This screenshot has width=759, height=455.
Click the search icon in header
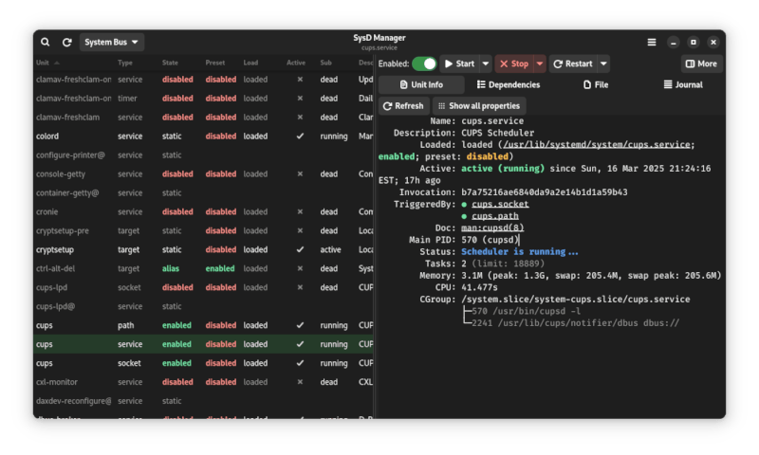click(x=46, y=43)
